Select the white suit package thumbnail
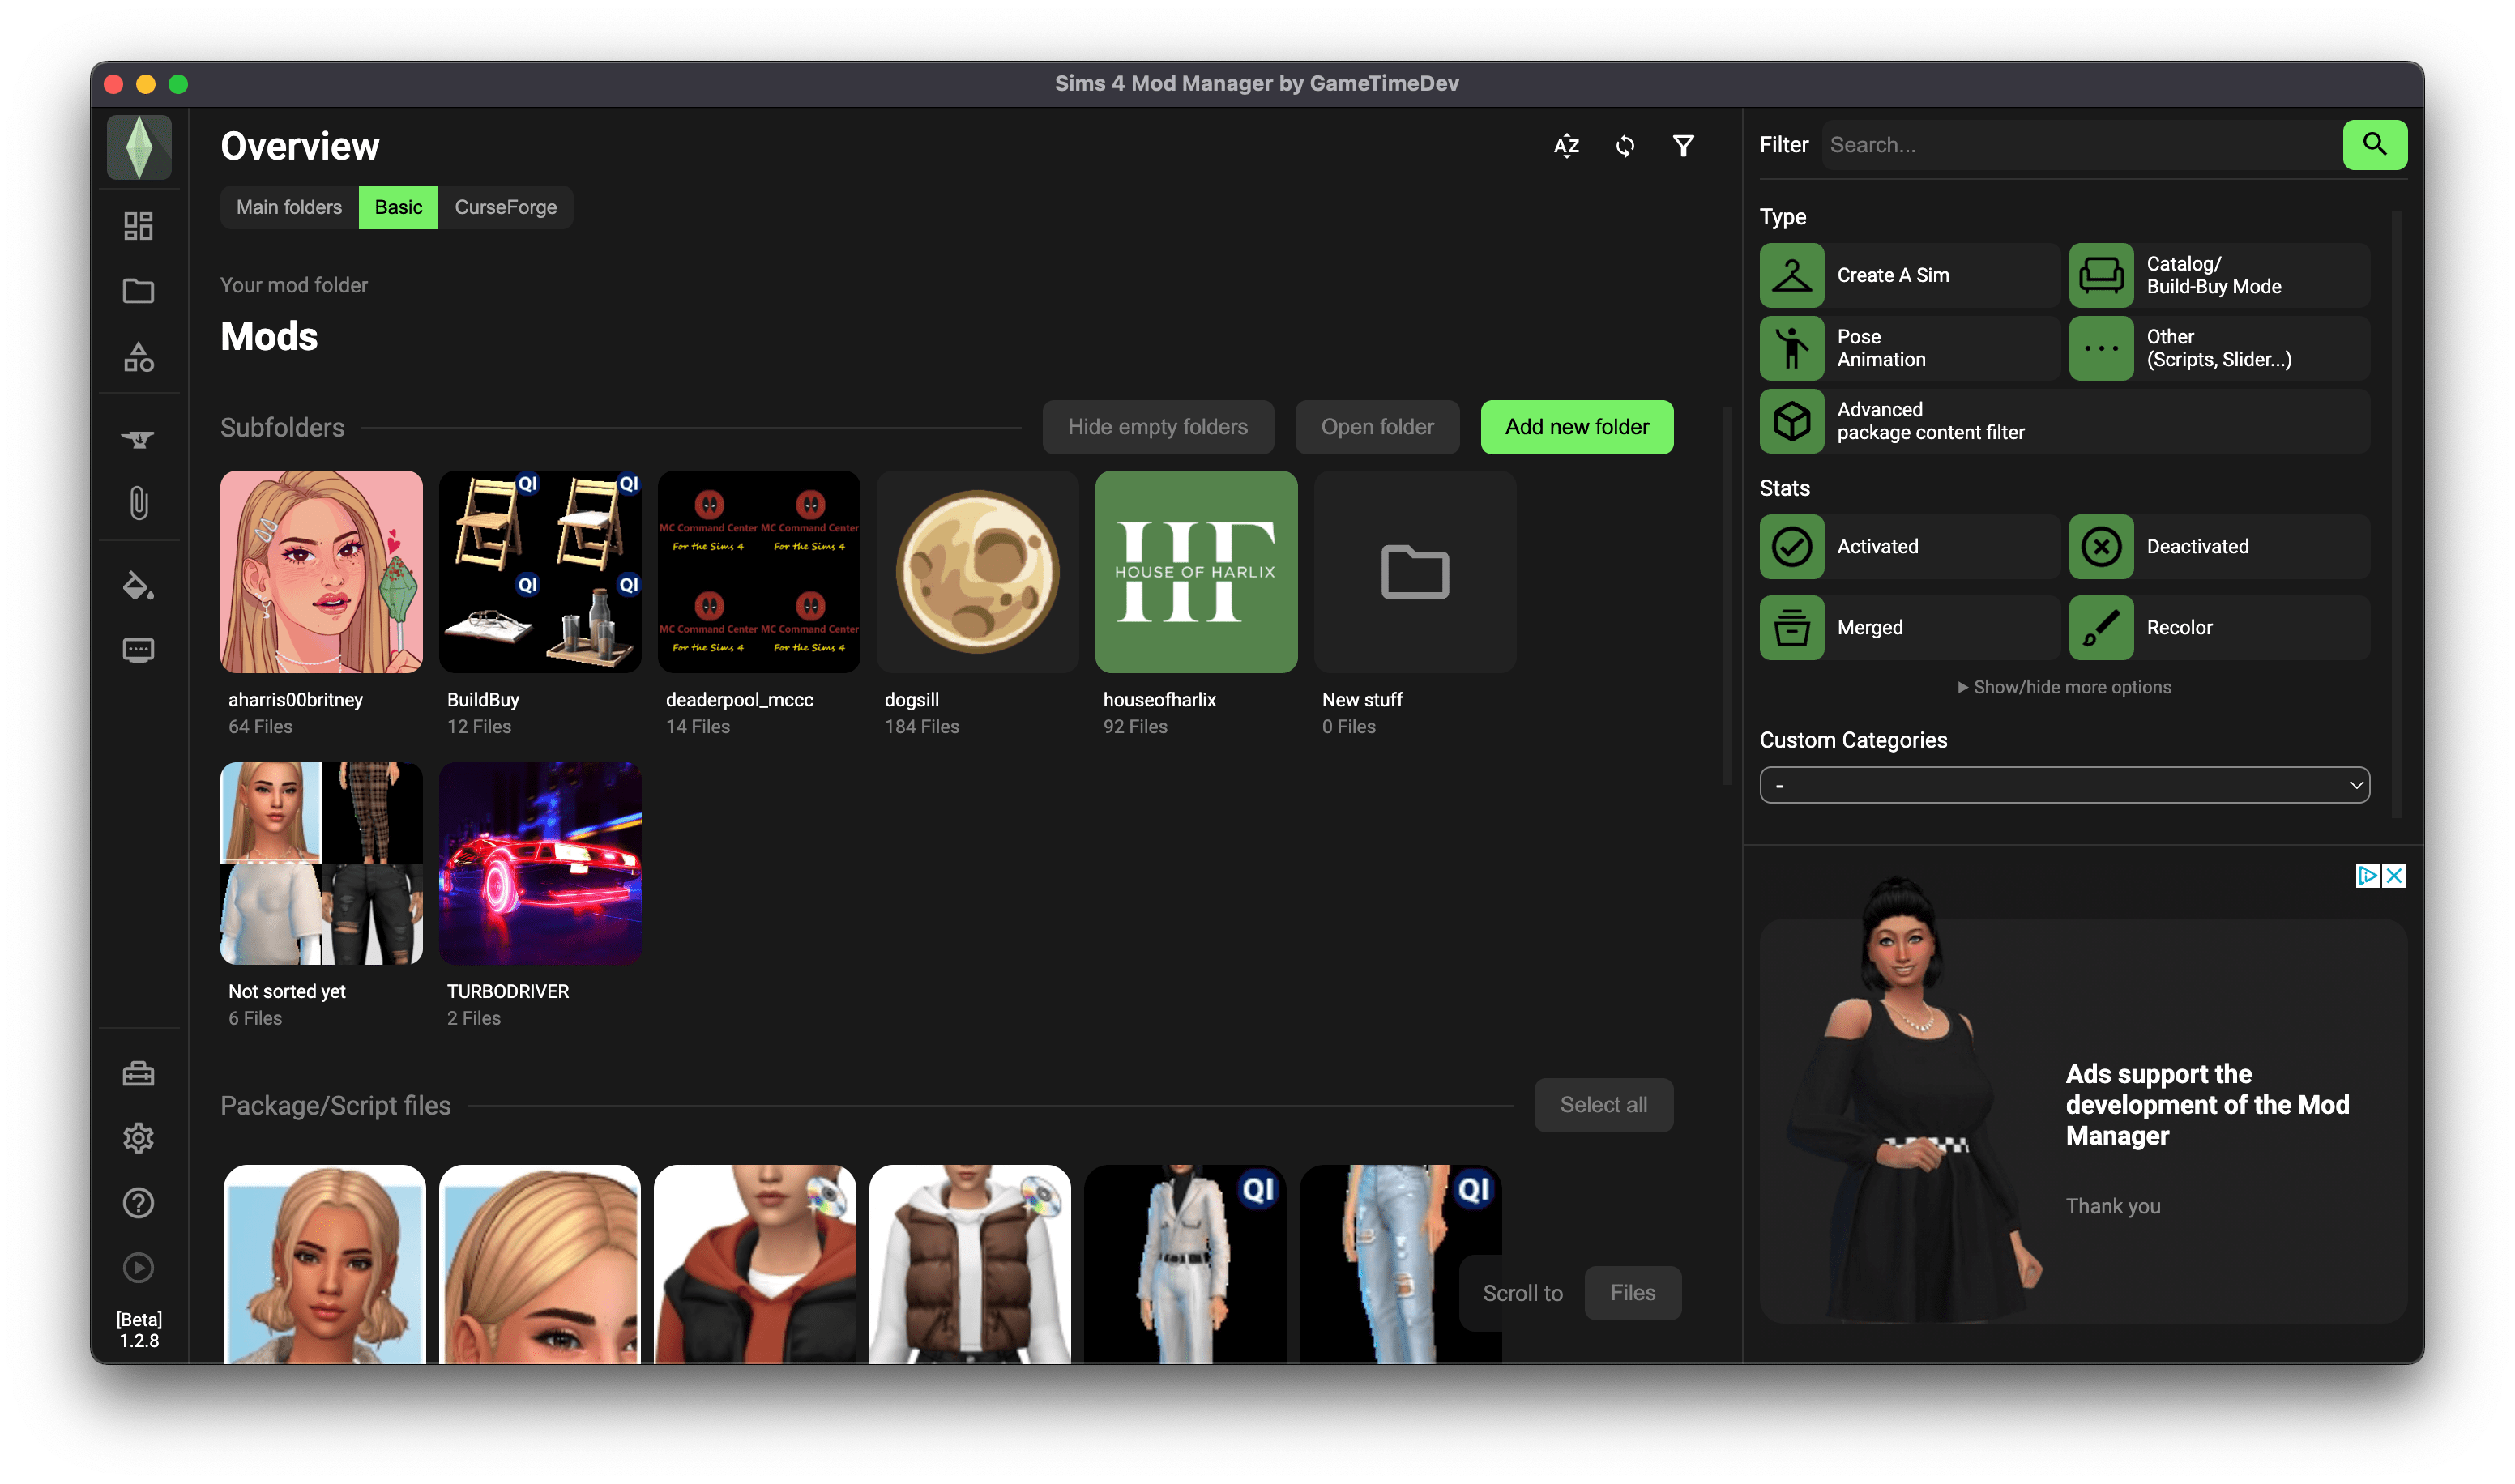Image resolution: width=2515 pixels, height=1484 pixels. point(1185,1264)
